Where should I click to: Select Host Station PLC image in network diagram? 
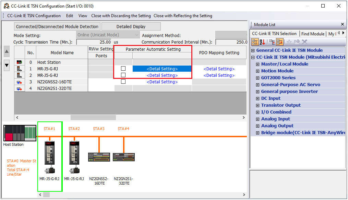pyautogui.click(x=20, y=133)
